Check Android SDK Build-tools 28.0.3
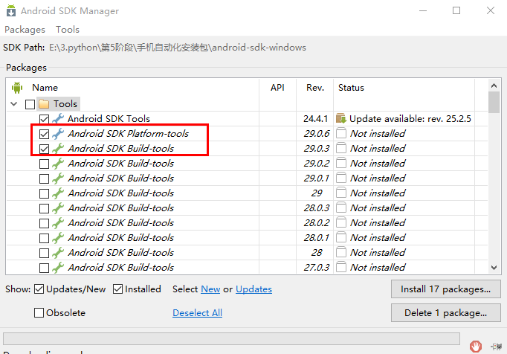Viewport: 507px width, 354px height. click(x=45, y=208)
